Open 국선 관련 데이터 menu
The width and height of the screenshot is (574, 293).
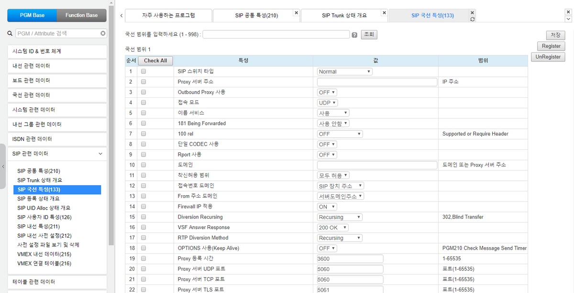(57, 95)
